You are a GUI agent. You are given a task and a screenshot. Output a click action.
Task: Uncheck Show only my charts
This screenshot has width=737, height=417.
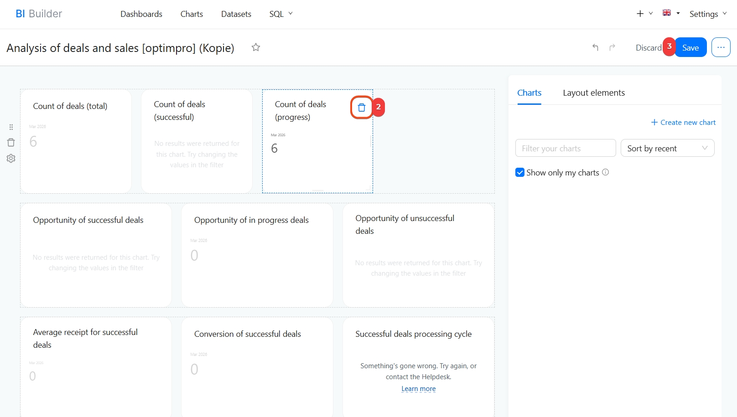(x=520, y=172)
